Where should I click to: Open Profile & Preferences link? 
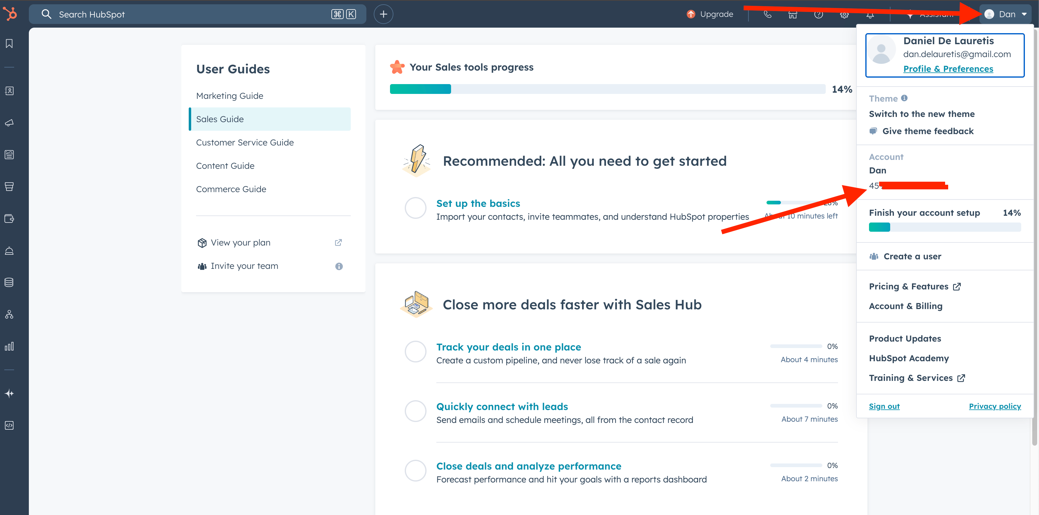pyautogui.click(x=948, y=68)
